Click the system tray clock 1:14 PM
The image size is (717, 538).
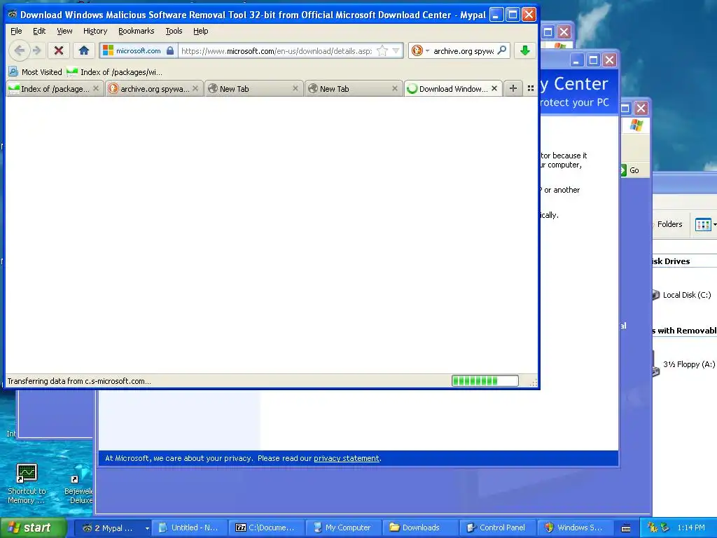691,528
